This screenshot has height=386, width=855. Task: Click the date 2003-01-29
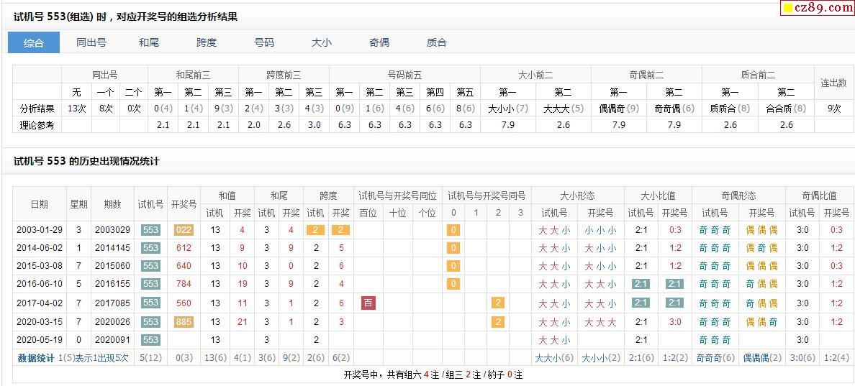tap(40, 230)
